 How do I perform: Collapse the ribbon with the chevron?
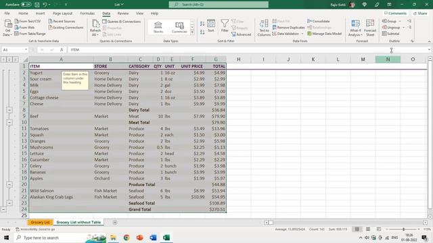click(x=429, y=41)
